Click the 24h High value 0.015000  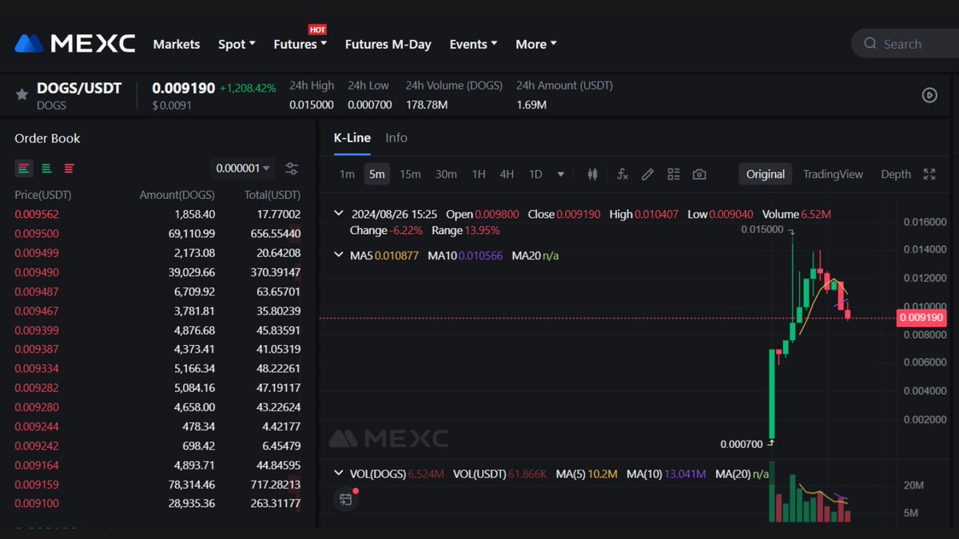312,105
